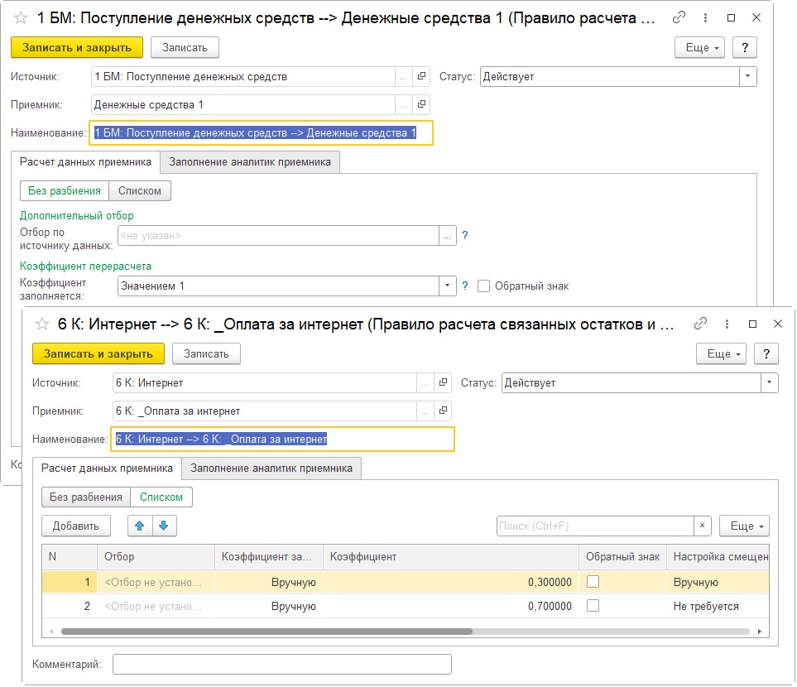
Task: Open the 'Коэффициент заполняется' dropdown list
Action: point(448,286)
